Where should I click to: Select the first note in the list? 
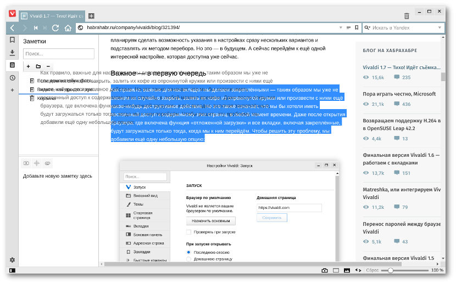point(62,81)
